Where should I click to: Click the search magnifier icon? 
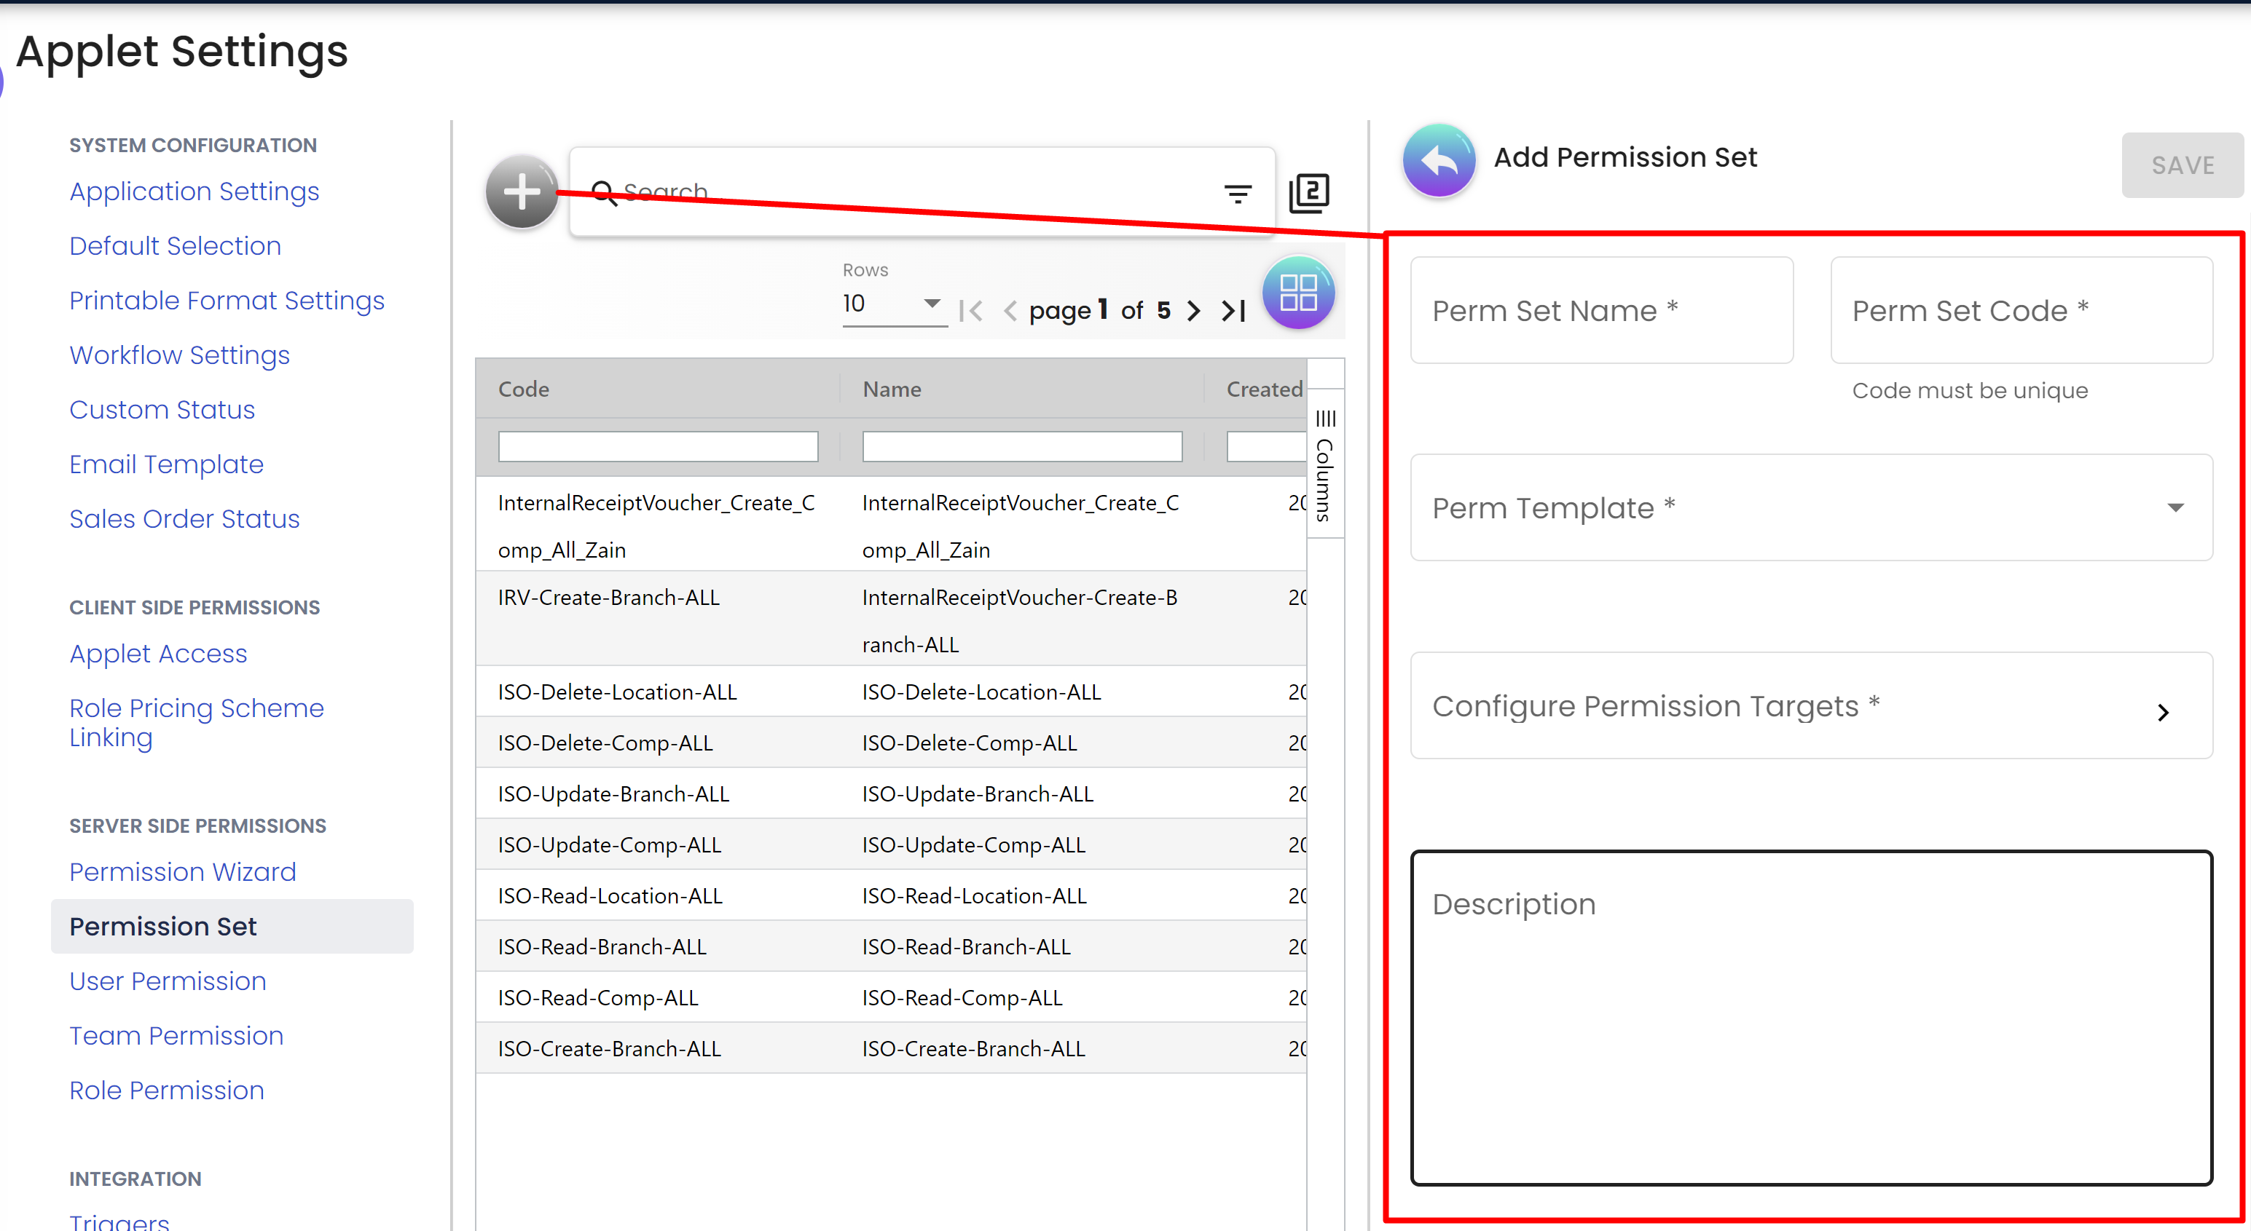604,193
